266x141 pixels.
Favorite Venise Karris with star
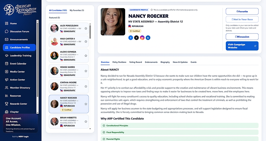pyautogui.click(x=86, y=71)
